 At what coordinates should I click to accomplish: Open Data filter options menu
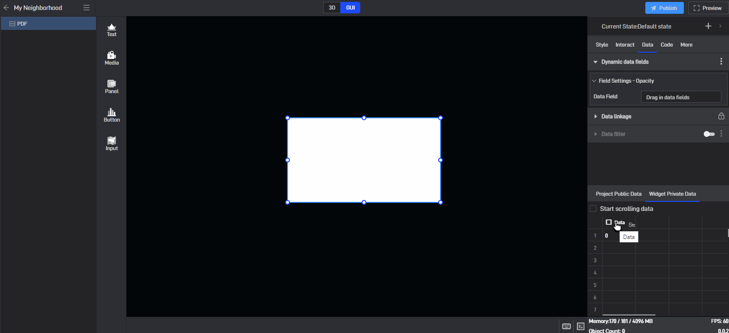point(721,134)
